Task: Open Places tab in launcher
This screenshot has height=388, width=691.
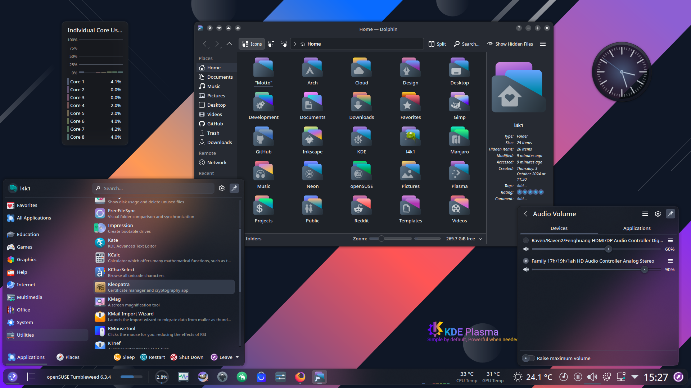Action: [68, 357]
